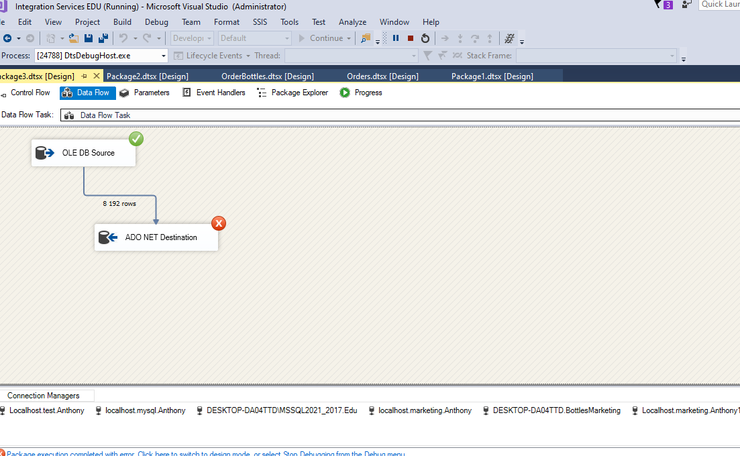The height and width of the screenshot is (456, 740).
Task: Open the Package2.dtsx design tab
Action: click(147, 76)
